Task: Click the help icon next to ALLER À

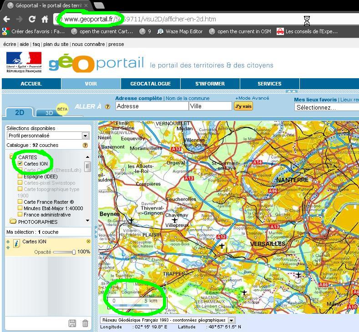Action: pos(107,106)
